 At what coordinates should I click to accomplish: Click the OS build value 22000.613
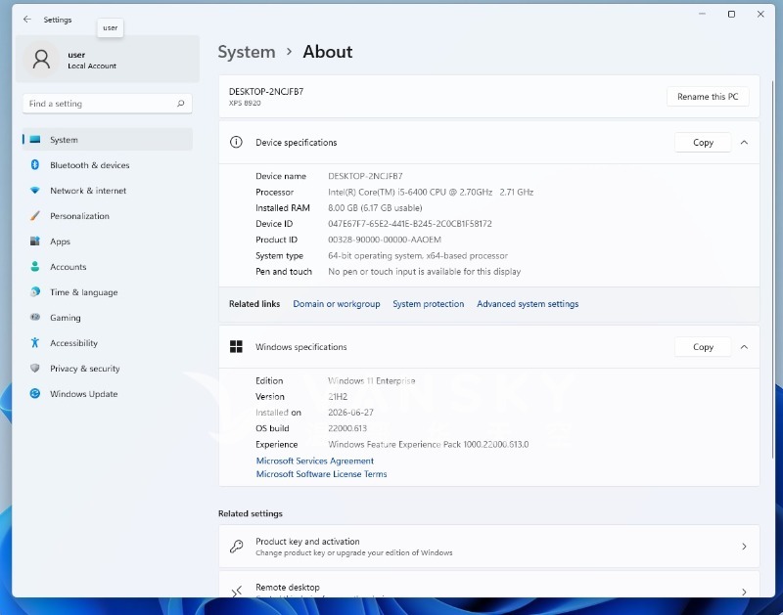tap(347, 428)
